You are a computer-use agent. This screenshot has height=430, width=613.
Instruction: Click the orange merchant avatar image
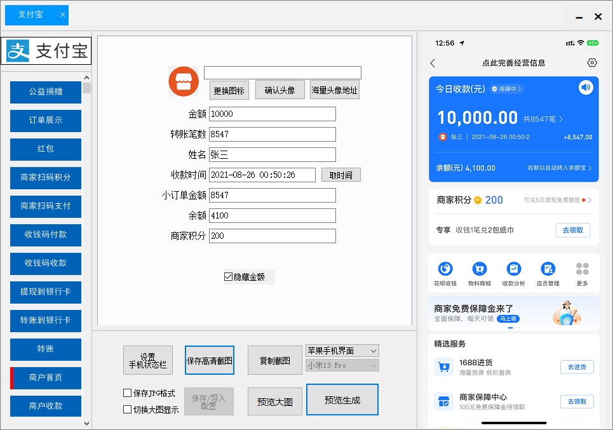[184, 81]
